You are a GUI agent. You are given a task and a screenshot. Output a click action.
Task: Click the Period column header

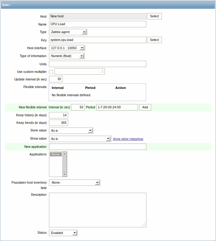coord(90,88)
